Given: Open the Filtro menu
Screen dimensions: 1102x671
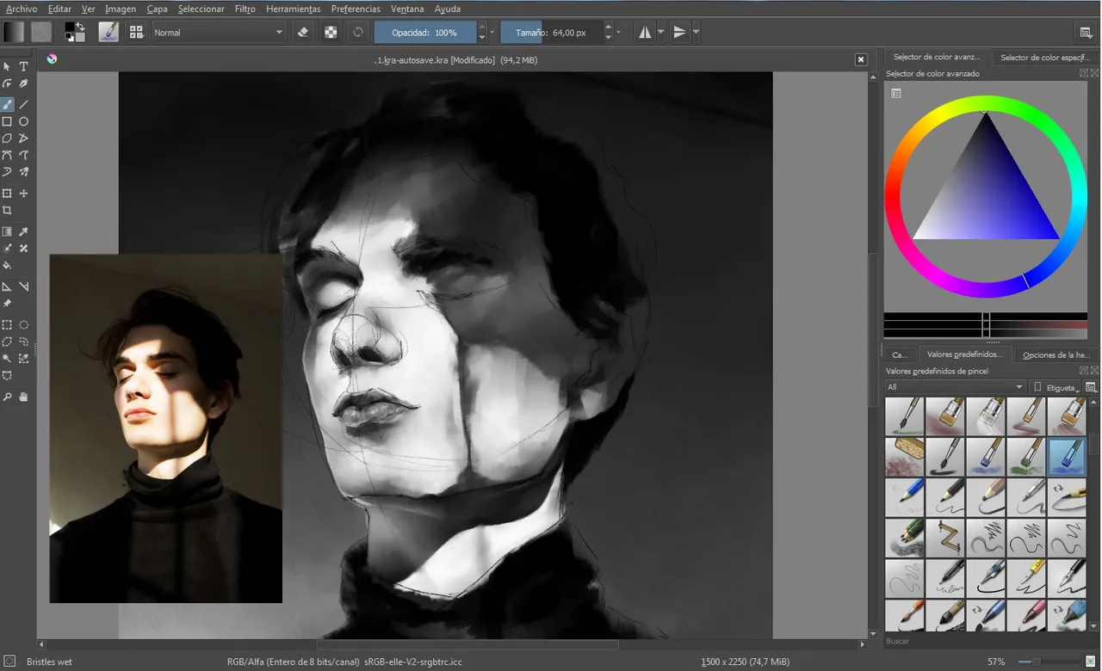Looking at the screenshot, I should tap(245, 9).
